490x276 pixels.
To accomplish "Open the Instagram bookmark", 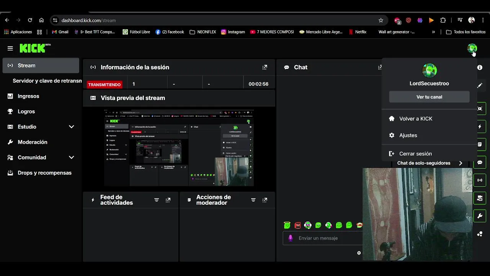I will [233, 32].
